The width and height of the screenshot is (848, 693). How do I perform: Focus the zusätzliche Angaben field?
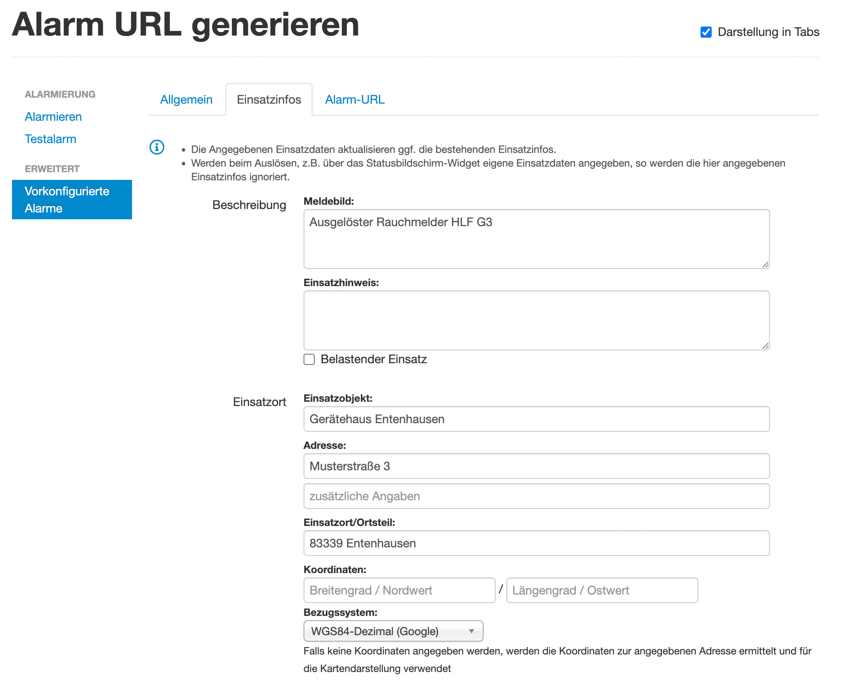[536, 496]
